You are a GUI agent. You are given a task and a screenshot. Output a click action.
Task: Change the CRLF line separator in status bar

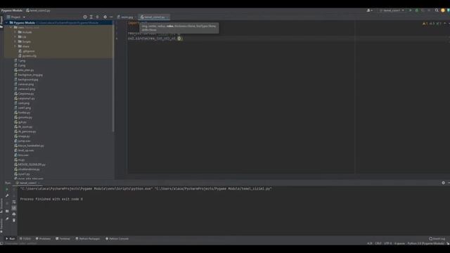[x=378, y=244]
